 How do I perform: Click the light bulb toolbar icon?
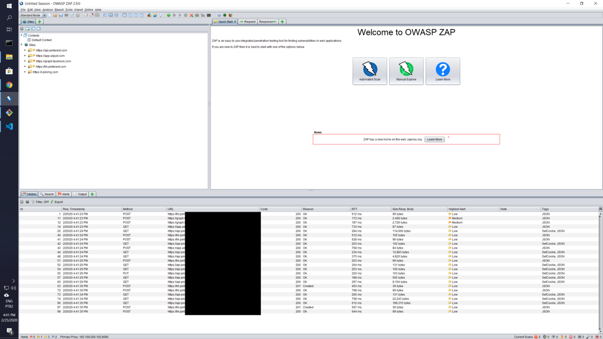coord(161,15)
